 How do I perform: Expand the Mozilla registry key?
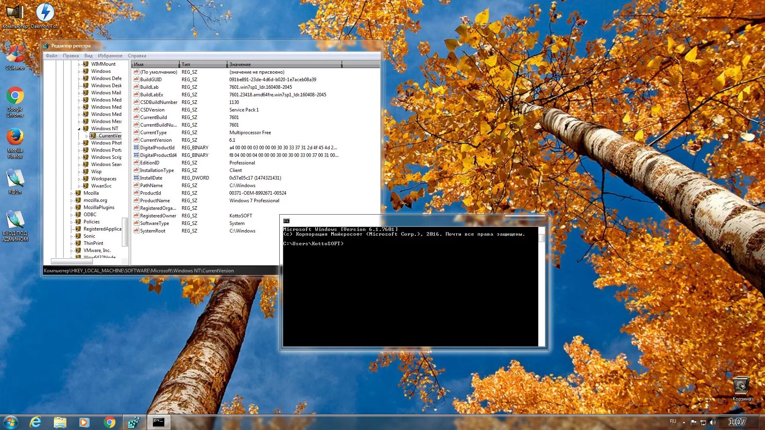pos(72,193)
